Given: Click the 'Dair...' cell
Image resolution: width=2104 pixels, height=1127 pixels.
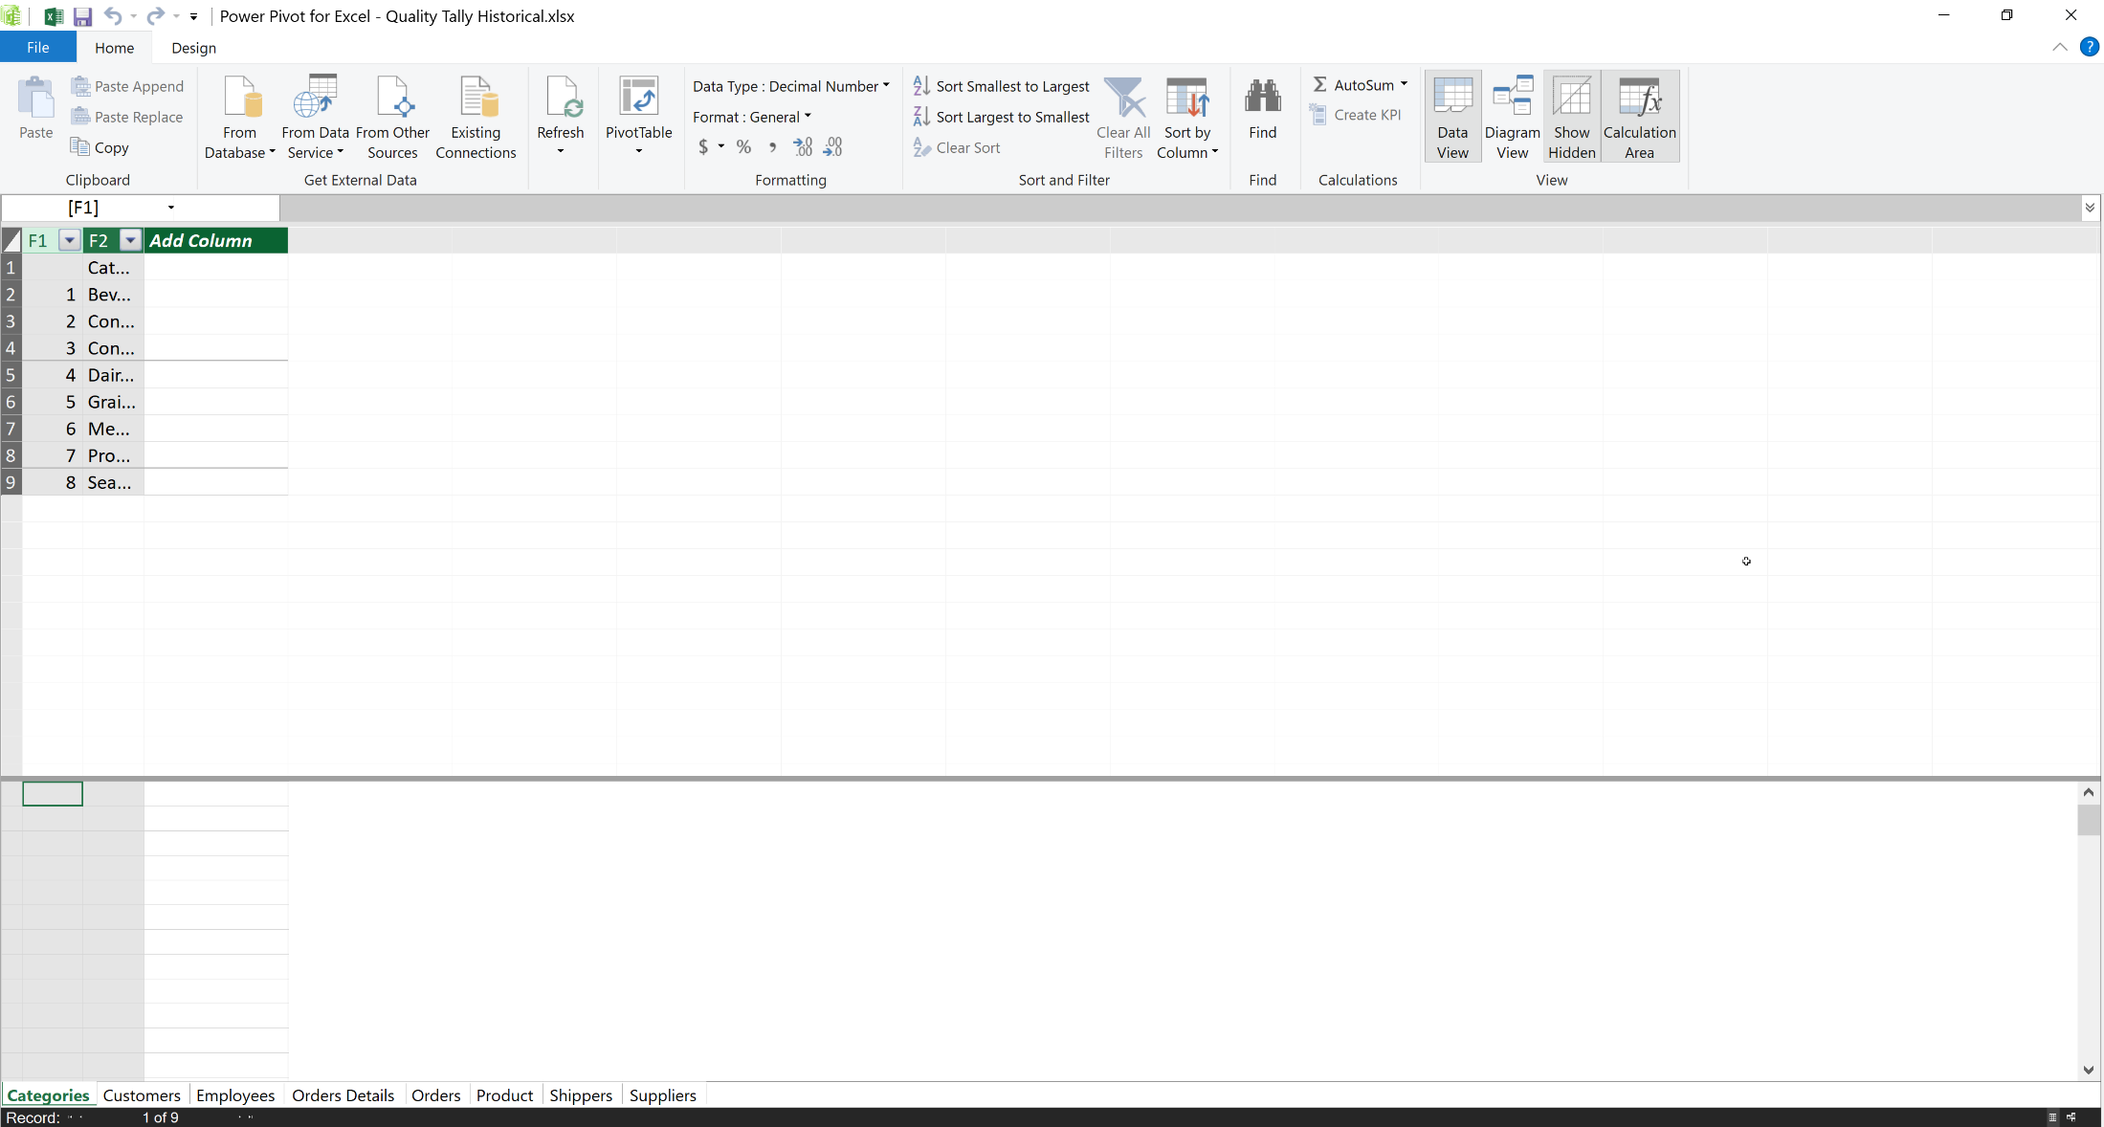Looking at the screenshot, I should (x=113, y=375).
